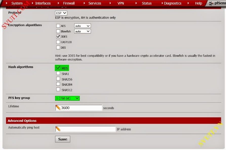Click the 'Automatically ping host' label
Screen dimensions: 226x150
(x=24, y=127)
